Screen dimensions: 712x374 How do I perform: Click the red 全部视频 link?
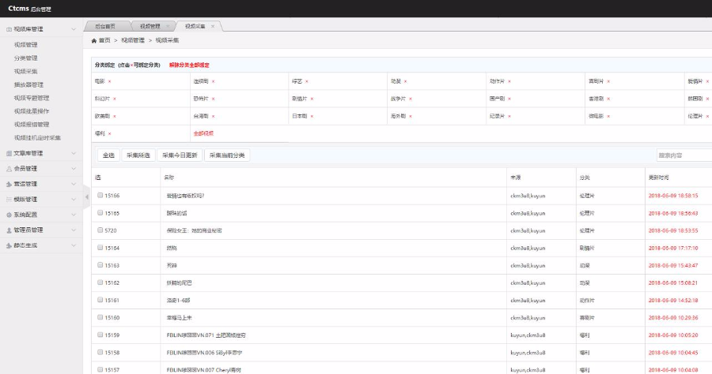[x=203, y=133]
